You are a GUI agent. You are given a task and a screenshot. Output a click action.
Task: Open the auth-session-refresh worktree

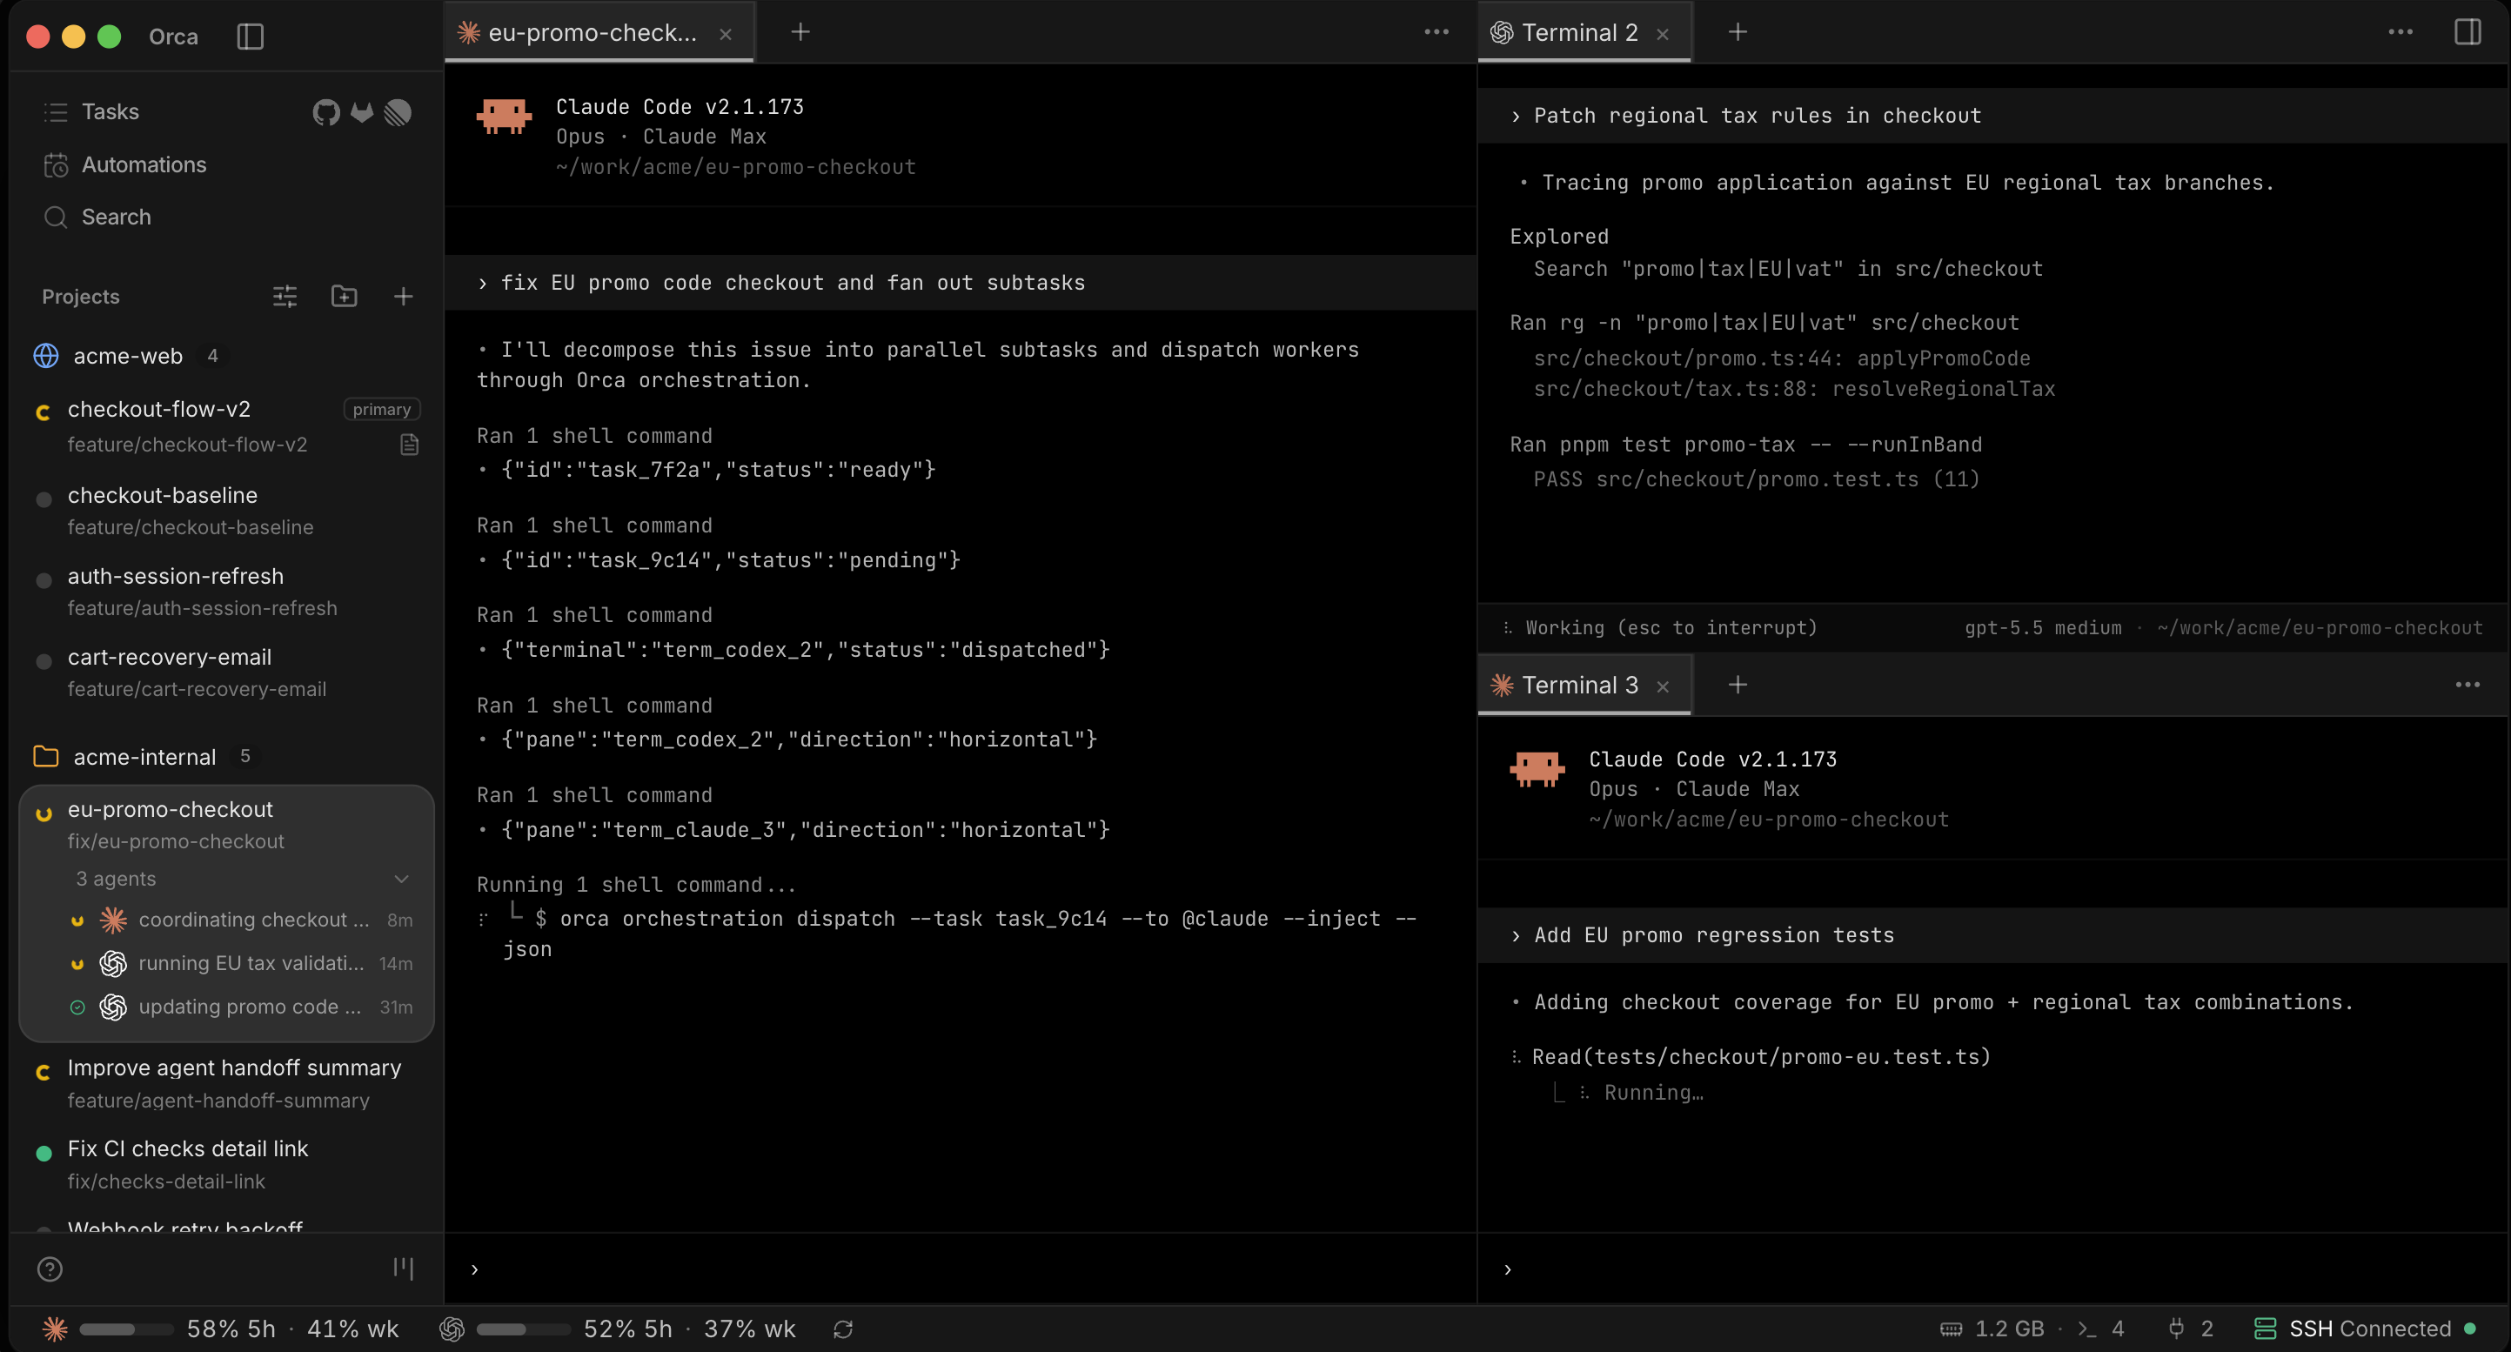(x=226, y=591)
